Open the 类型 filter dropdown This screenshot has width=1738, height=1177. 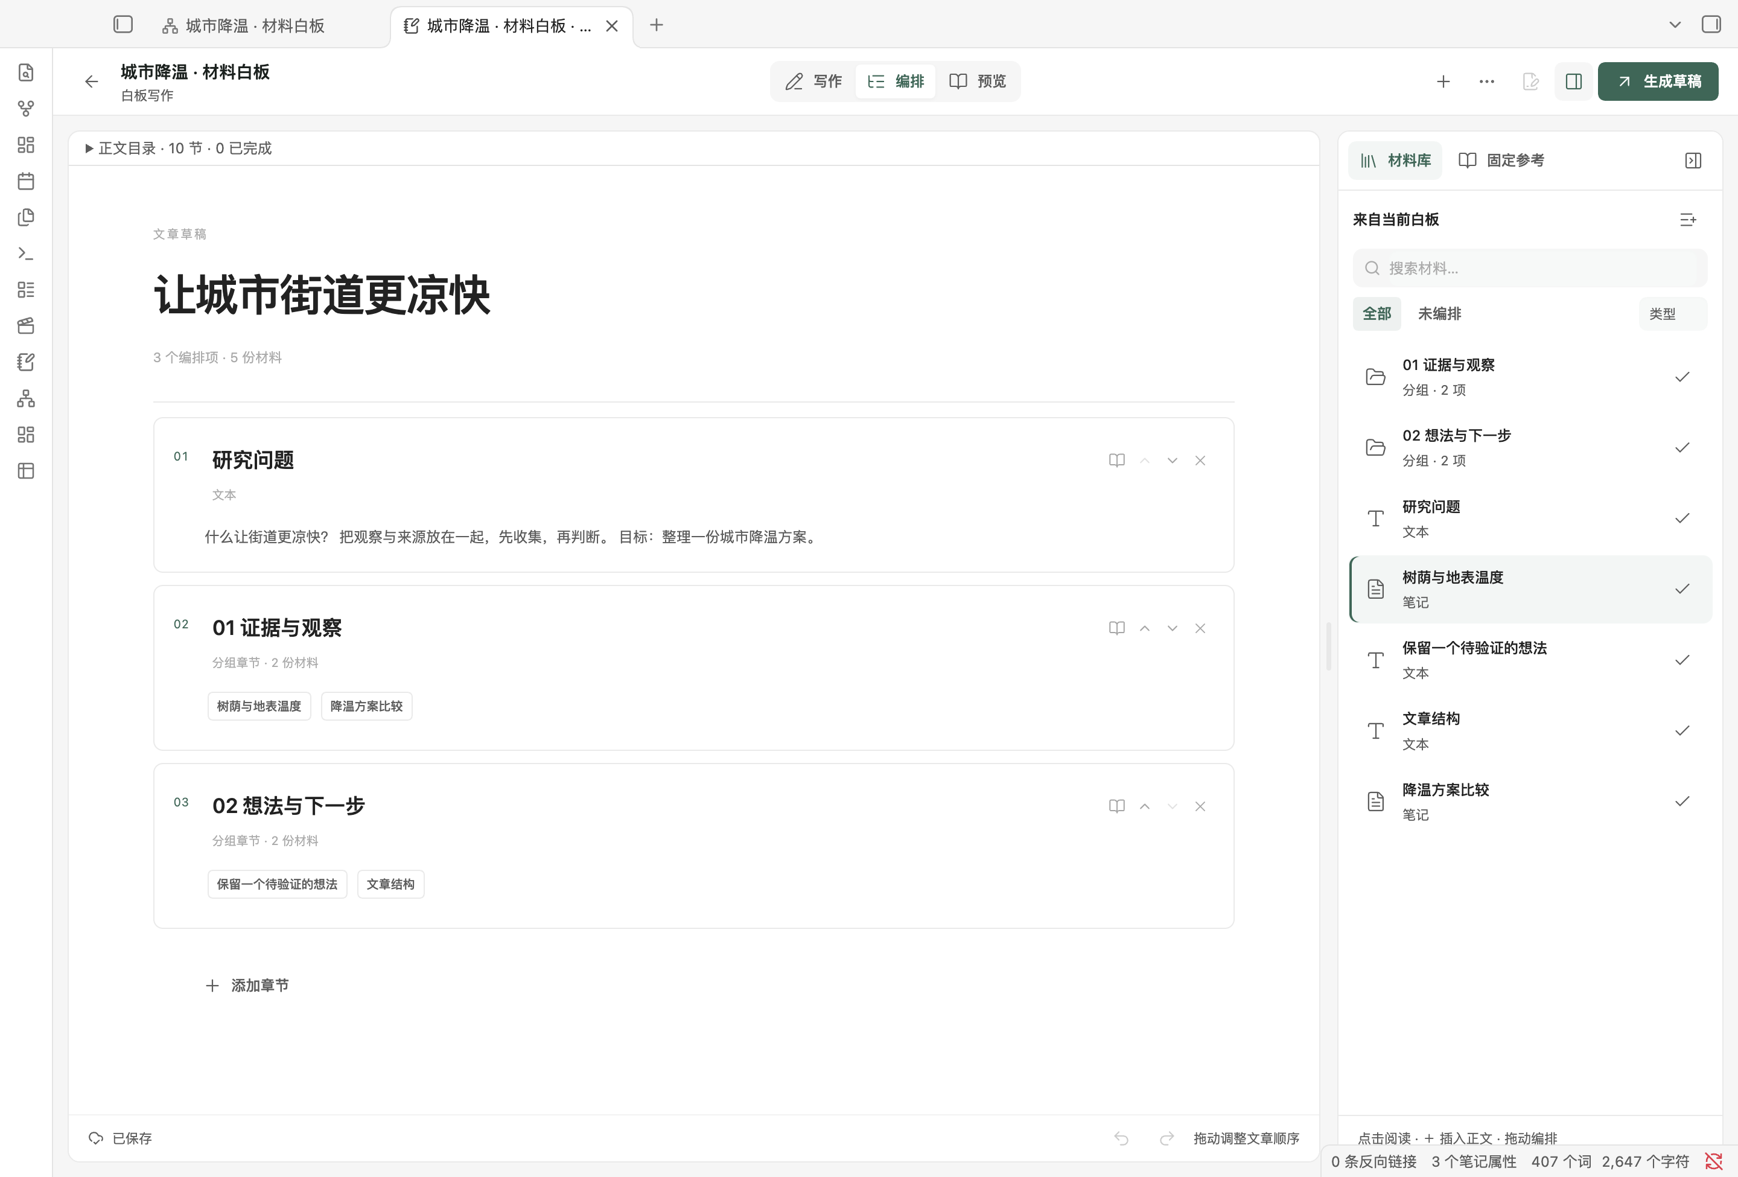[1672, 314]
